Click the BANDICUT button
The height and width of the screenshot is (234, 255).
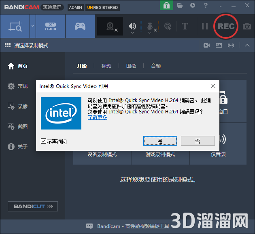[x=33, y=206]
